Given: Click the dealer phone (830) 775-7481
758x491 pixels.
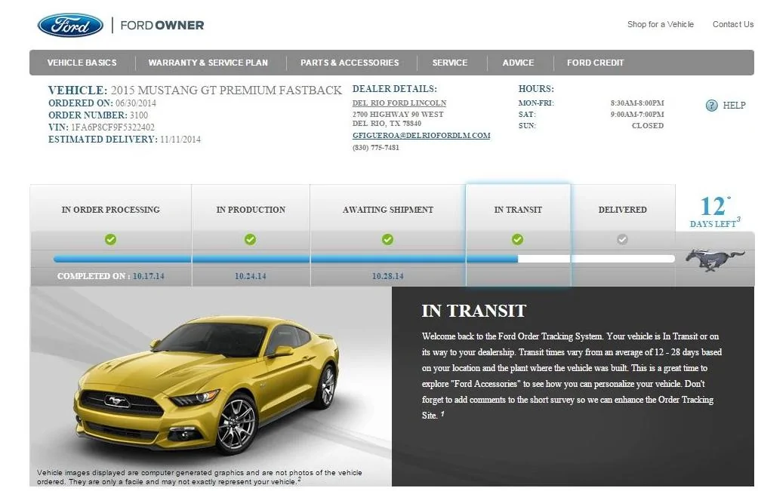Looking at the screenshot, I should [376, 148].
